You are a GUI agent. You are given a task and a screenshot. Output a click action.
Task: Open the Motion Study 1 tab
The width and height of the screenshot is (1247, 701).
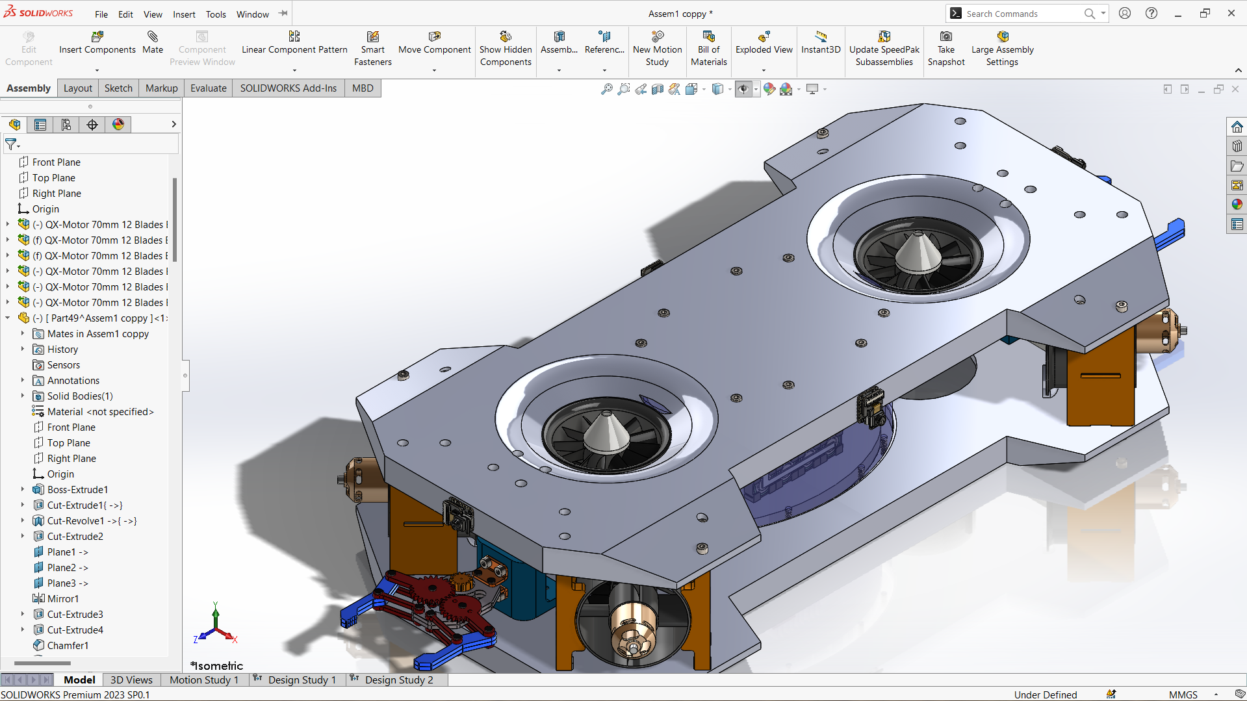(x=203, y=680)
